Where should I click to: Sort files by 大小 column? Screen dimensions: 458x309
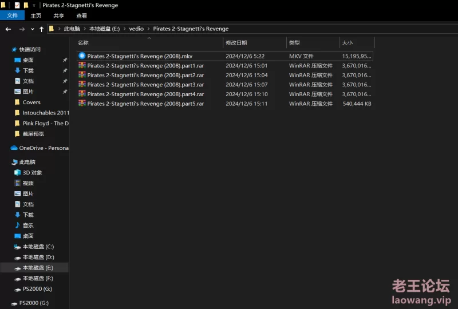pyautogui.click(x=348, y=43)
